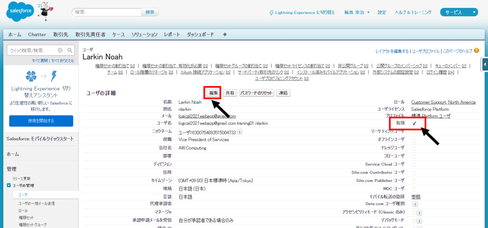Screen dimensions: 488x228
Task: Toggle the Site.com Publisher ユーザ checkbox
Action: point(414,181)
